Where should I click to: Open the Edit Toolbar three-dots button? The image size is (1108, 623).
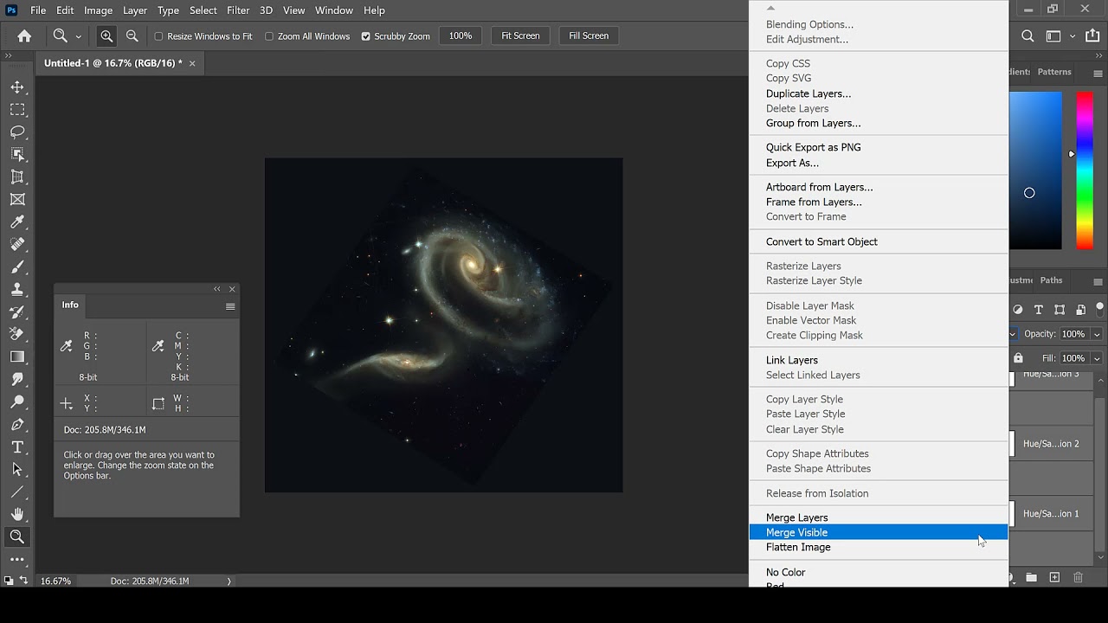[17, 559]
